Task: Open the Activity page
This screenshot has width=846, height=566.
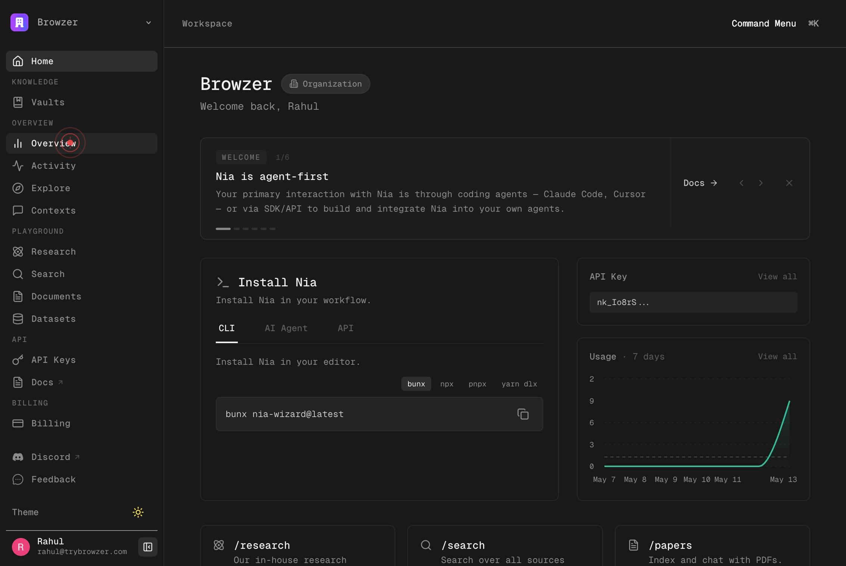Action: [x=82, y=166]
